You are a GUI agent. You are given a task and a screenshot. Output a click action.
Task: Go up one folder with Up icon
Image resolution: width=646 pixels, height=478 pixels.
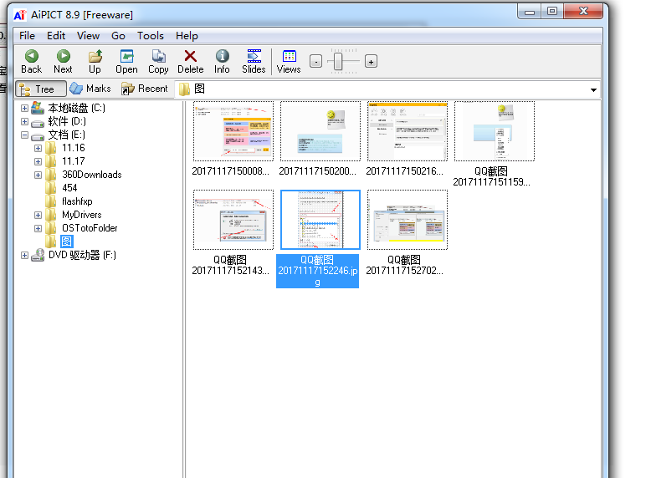[95, 61]
